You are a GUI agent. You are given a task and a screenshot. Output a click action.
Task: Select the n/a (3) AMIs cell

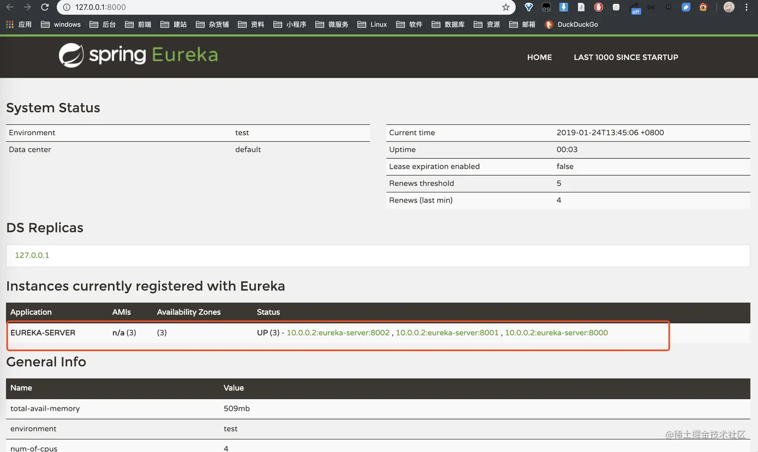(x=124, y=333)
